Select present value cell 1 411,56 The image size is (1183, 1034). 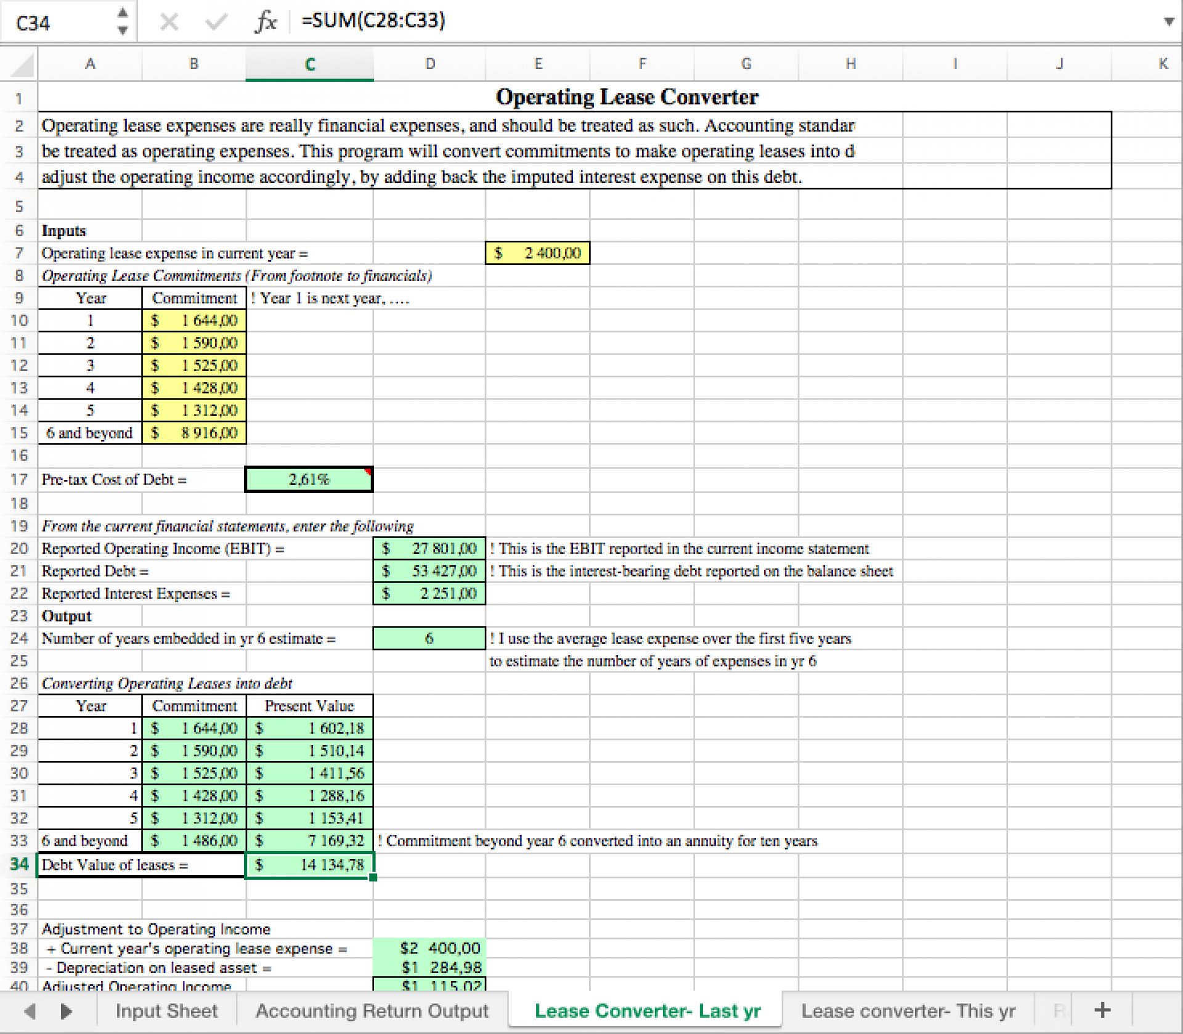tap(309, 773)
